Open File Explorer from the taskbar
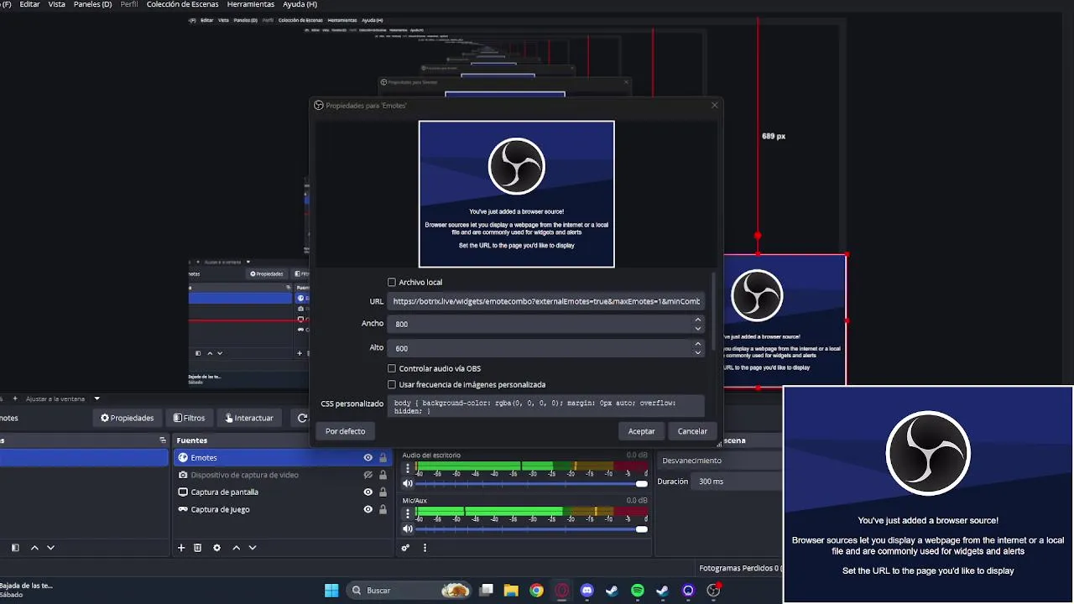Screen dimensions: 1074x604 511,591
